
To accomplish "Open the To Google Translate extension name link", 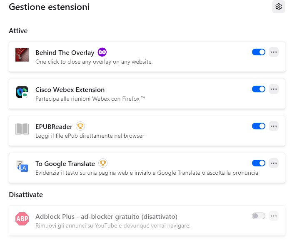I will [x=65, y=163].
